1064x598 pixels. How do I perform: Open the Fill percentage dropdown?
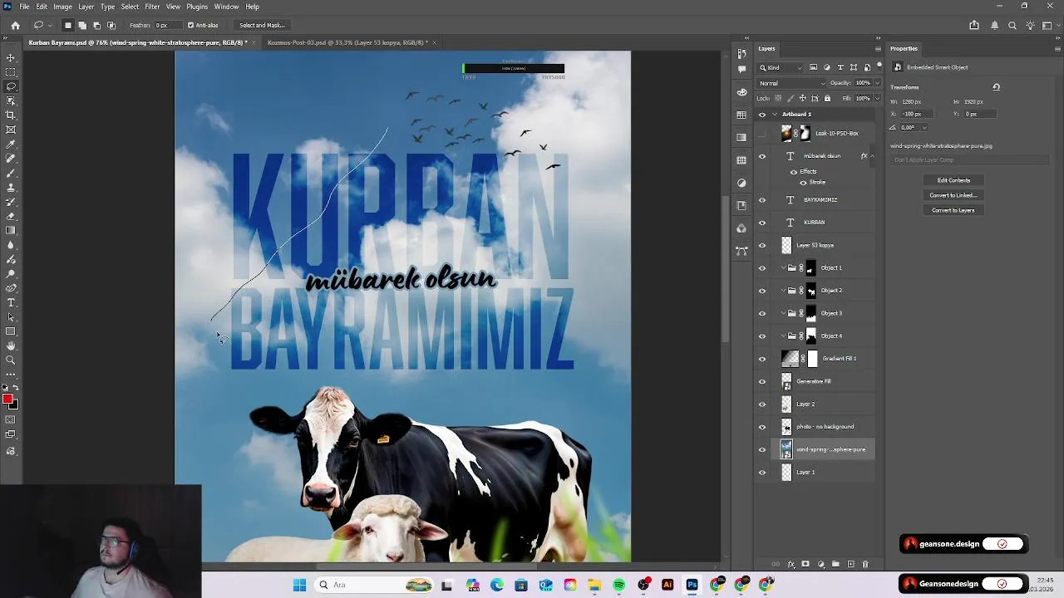tap(875, 98)
